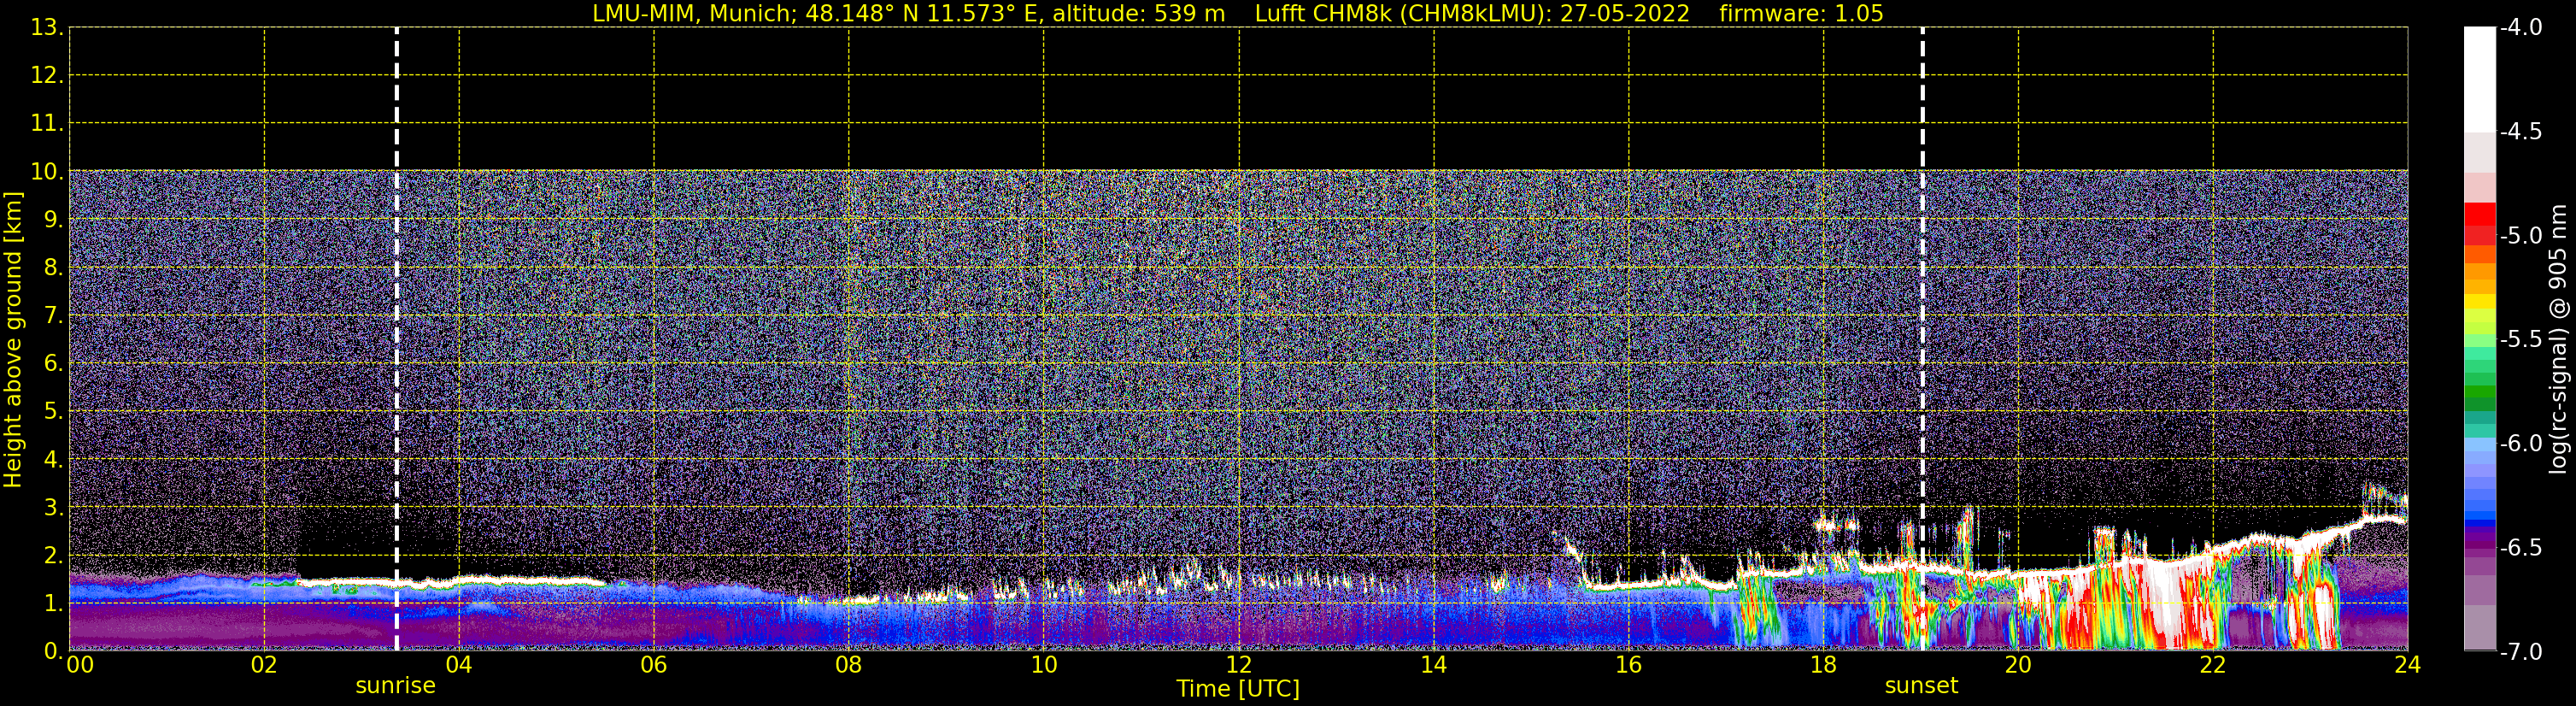Click the "1." tick on the height axis
Screen dimensions: 2576x706
click(53, 604)
